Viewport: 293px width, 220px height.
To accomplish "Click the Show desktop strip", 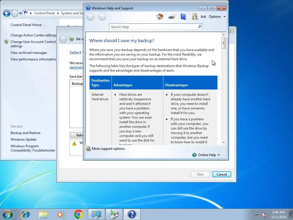I will tap(291, 214).
